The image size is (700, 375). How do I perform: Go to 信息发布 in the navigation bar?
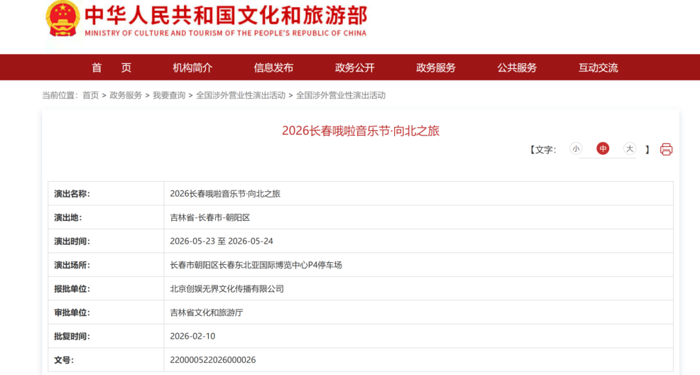[274, 67]
